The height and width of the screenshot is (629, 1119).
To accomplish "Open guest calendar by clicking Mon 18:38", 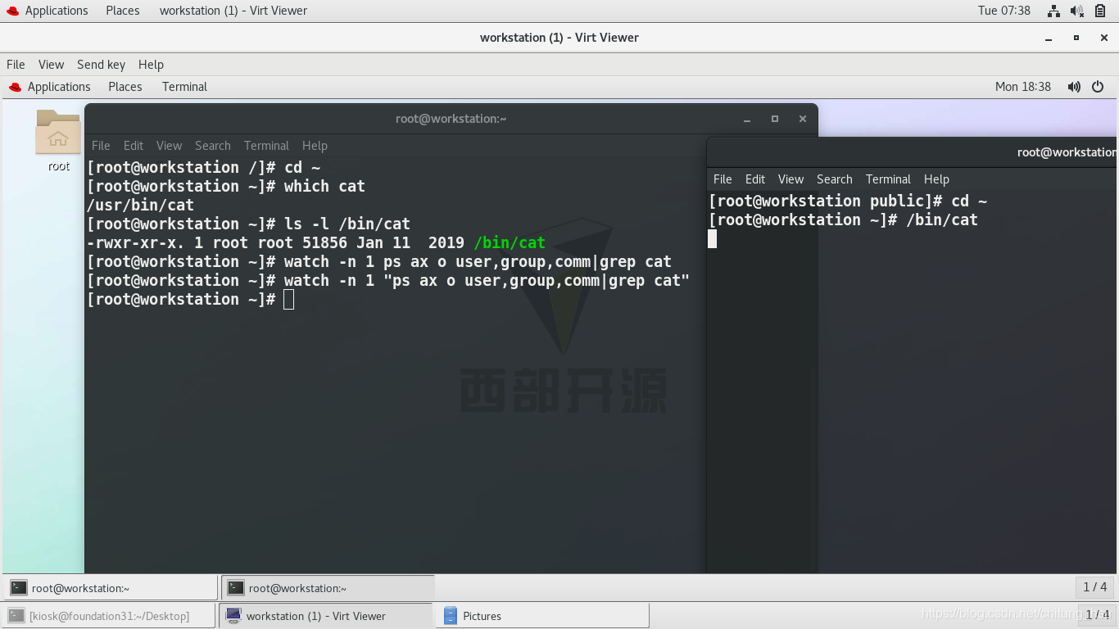I will pos(1023,86).
